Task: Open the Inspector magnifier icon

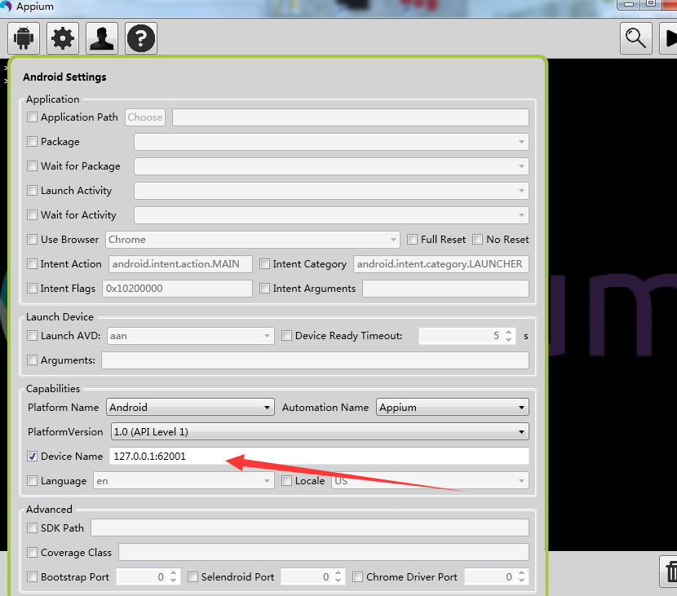Action: pos(636,38)
